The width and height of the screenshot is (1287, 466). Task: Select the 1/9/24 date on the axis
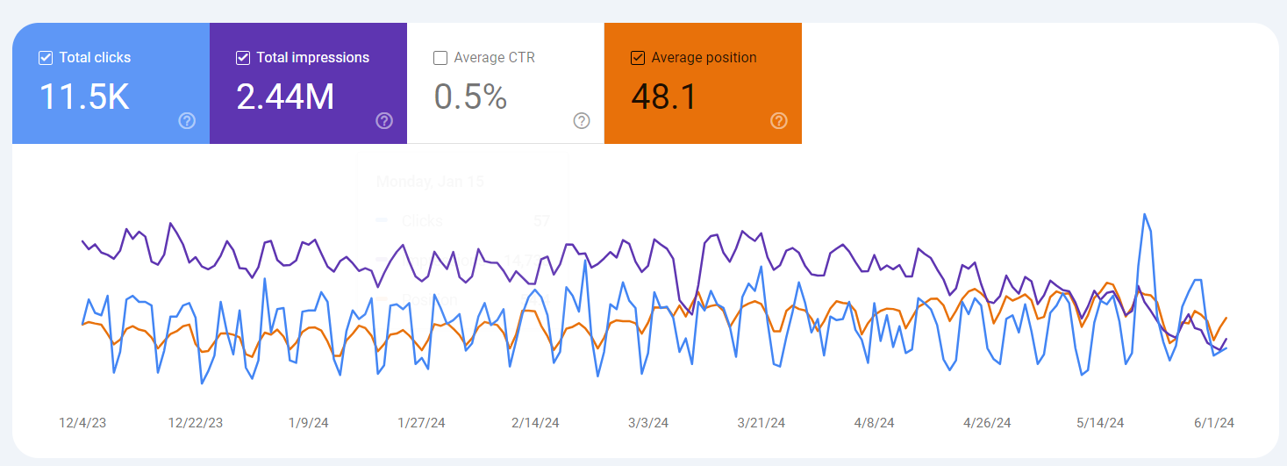pos(308,423)
